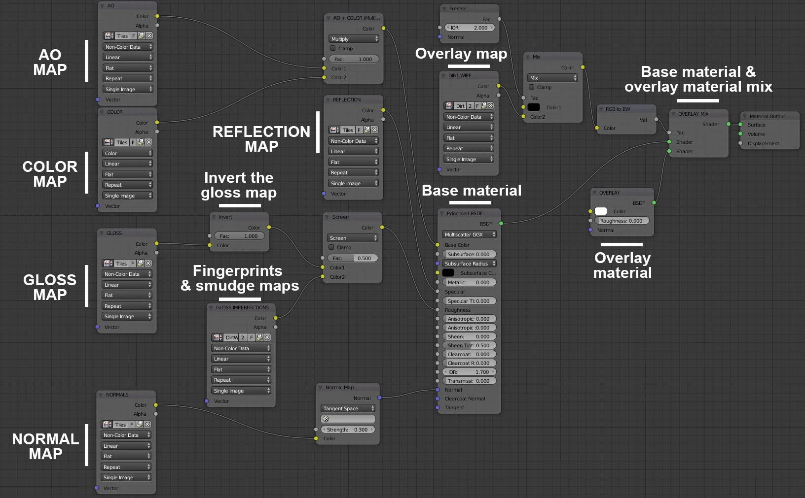Click the IOR 2.000 field in Fresnel node
Image resolution: width=805 pixels, height=498 pixels.
(470, 28)
